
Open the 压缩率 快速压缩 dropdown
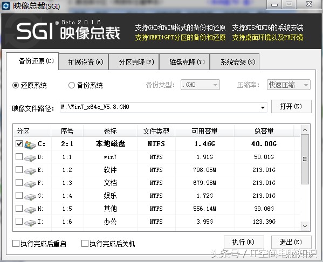click(288, 85)
